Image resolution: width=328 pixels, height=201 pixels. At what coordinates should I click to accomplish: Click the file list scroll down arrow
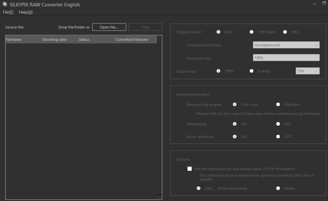pyautogui.click(x=159, y=197)
